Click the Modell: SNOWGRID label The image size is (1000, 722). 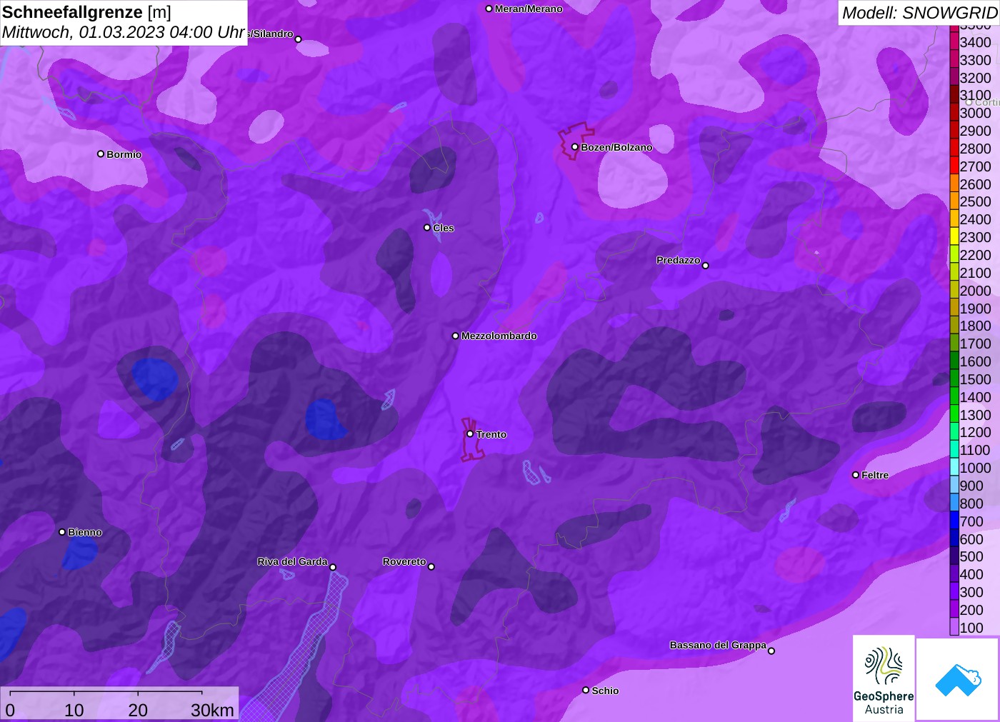point(920,13)
